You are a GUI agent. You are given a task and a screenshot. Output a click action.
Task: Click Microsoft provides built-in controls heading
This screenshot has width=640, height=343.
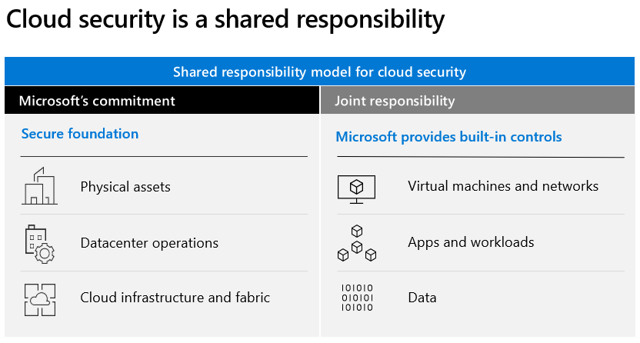pyautogui.click(x=448, y=137)
